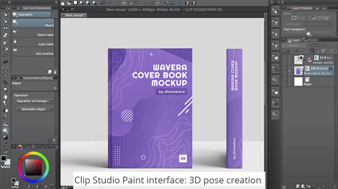Choose the Edit timeline sub tool
This screenshot has height=189, width=338.
click(x=33, y=51)
